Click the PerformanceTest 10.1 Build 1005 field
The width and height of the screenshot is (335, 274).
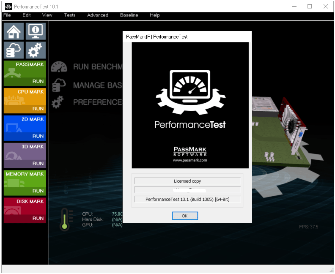coord(187,199)
